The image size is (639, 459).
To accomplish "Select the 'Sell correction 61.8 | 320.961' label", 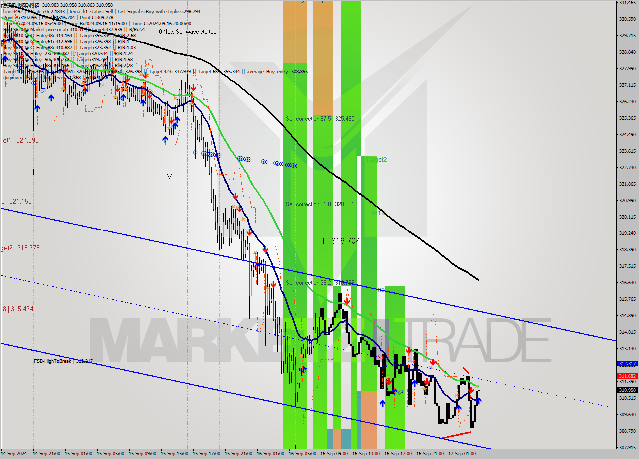I will point(320,204).
